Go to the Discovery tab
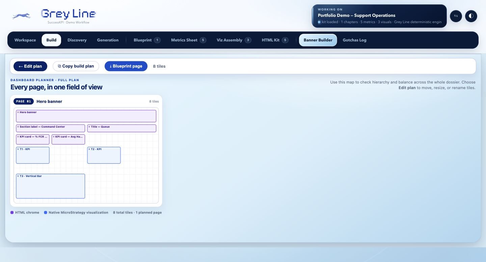The height and width of the screenshot is (262, 486). 77,40
